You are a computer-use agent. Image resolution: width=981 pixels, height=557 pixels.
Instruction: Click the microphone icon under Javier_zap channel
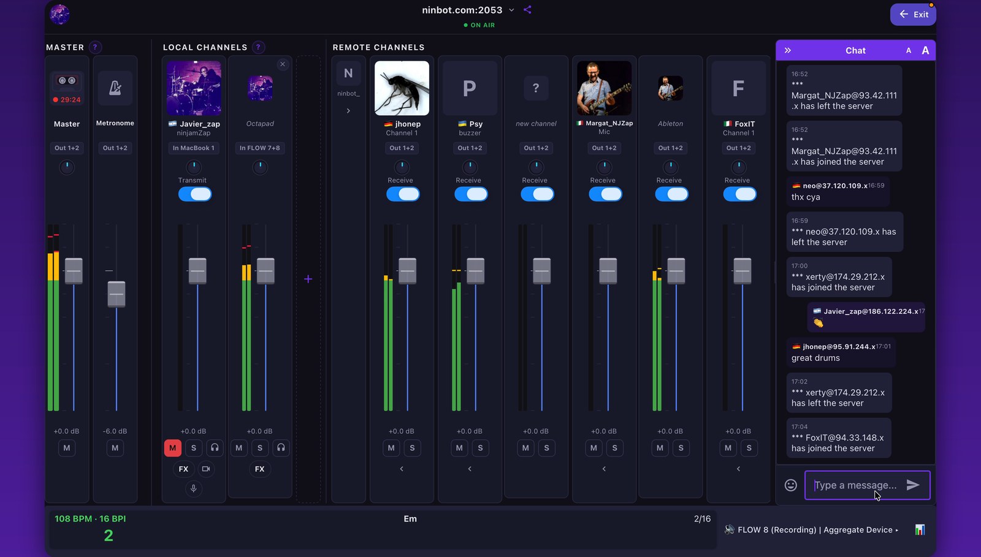(193, 488)
